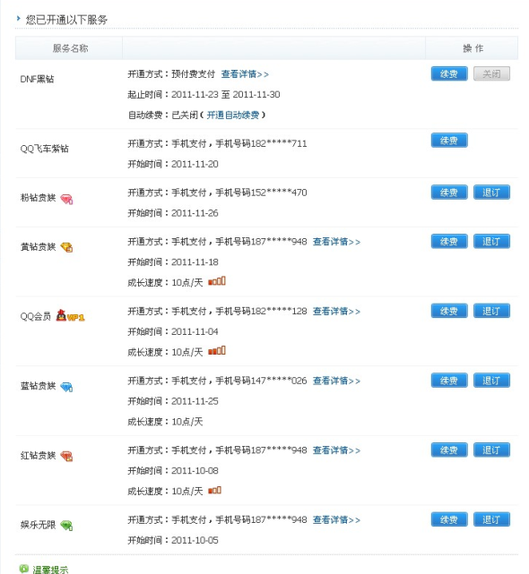529x574 pixels.
Task: Renew QQ飞车紫钻 with 续费
Action: click(449, 141)
